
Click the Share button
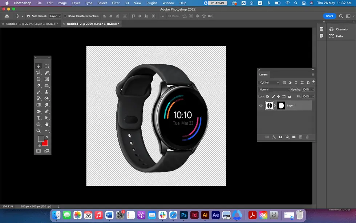[329, 16]
